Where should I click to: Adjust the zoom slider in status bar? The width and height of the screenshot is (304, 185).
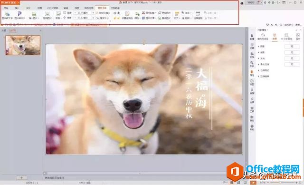(280, 183)
